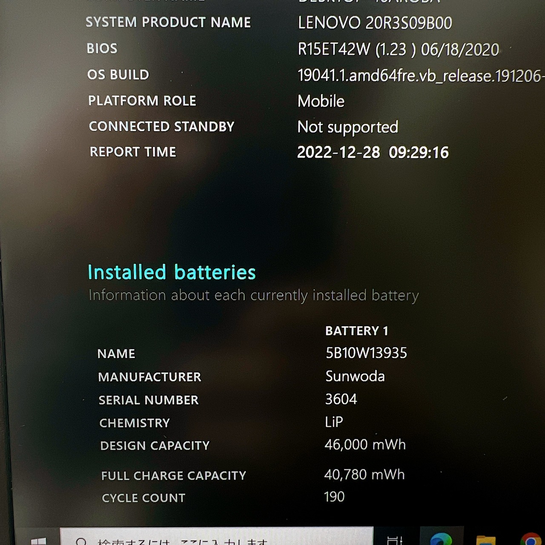The height and width of the screenshot is (545, 545).
Task: Select the OS build value starting 19041.1.amd64fre
Action: (421, 76)
